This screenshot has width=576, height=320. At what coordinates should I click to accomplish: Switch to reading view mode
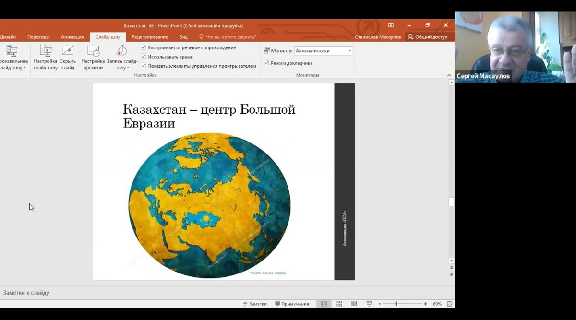tap(354, 304)
